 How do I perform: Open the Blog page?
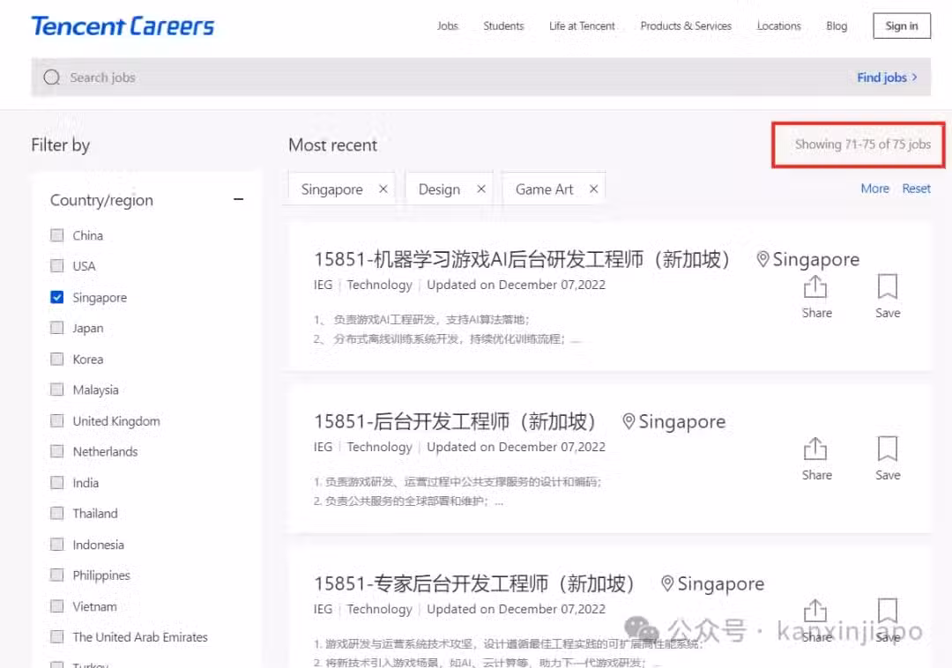pyautogui.click(x=837, y=26)
